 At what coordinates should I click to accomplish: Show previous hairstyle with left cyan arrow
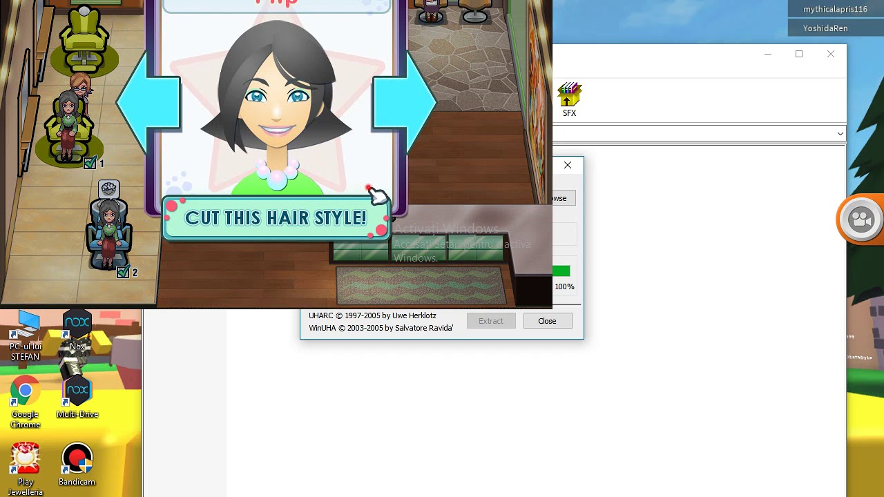pyautogui.click(x=148, y=104)
